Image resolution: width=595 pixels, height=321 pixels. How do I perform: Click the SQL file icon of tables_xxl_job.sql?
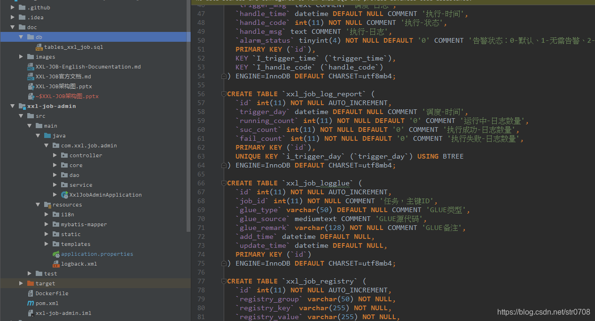point(39,47)
